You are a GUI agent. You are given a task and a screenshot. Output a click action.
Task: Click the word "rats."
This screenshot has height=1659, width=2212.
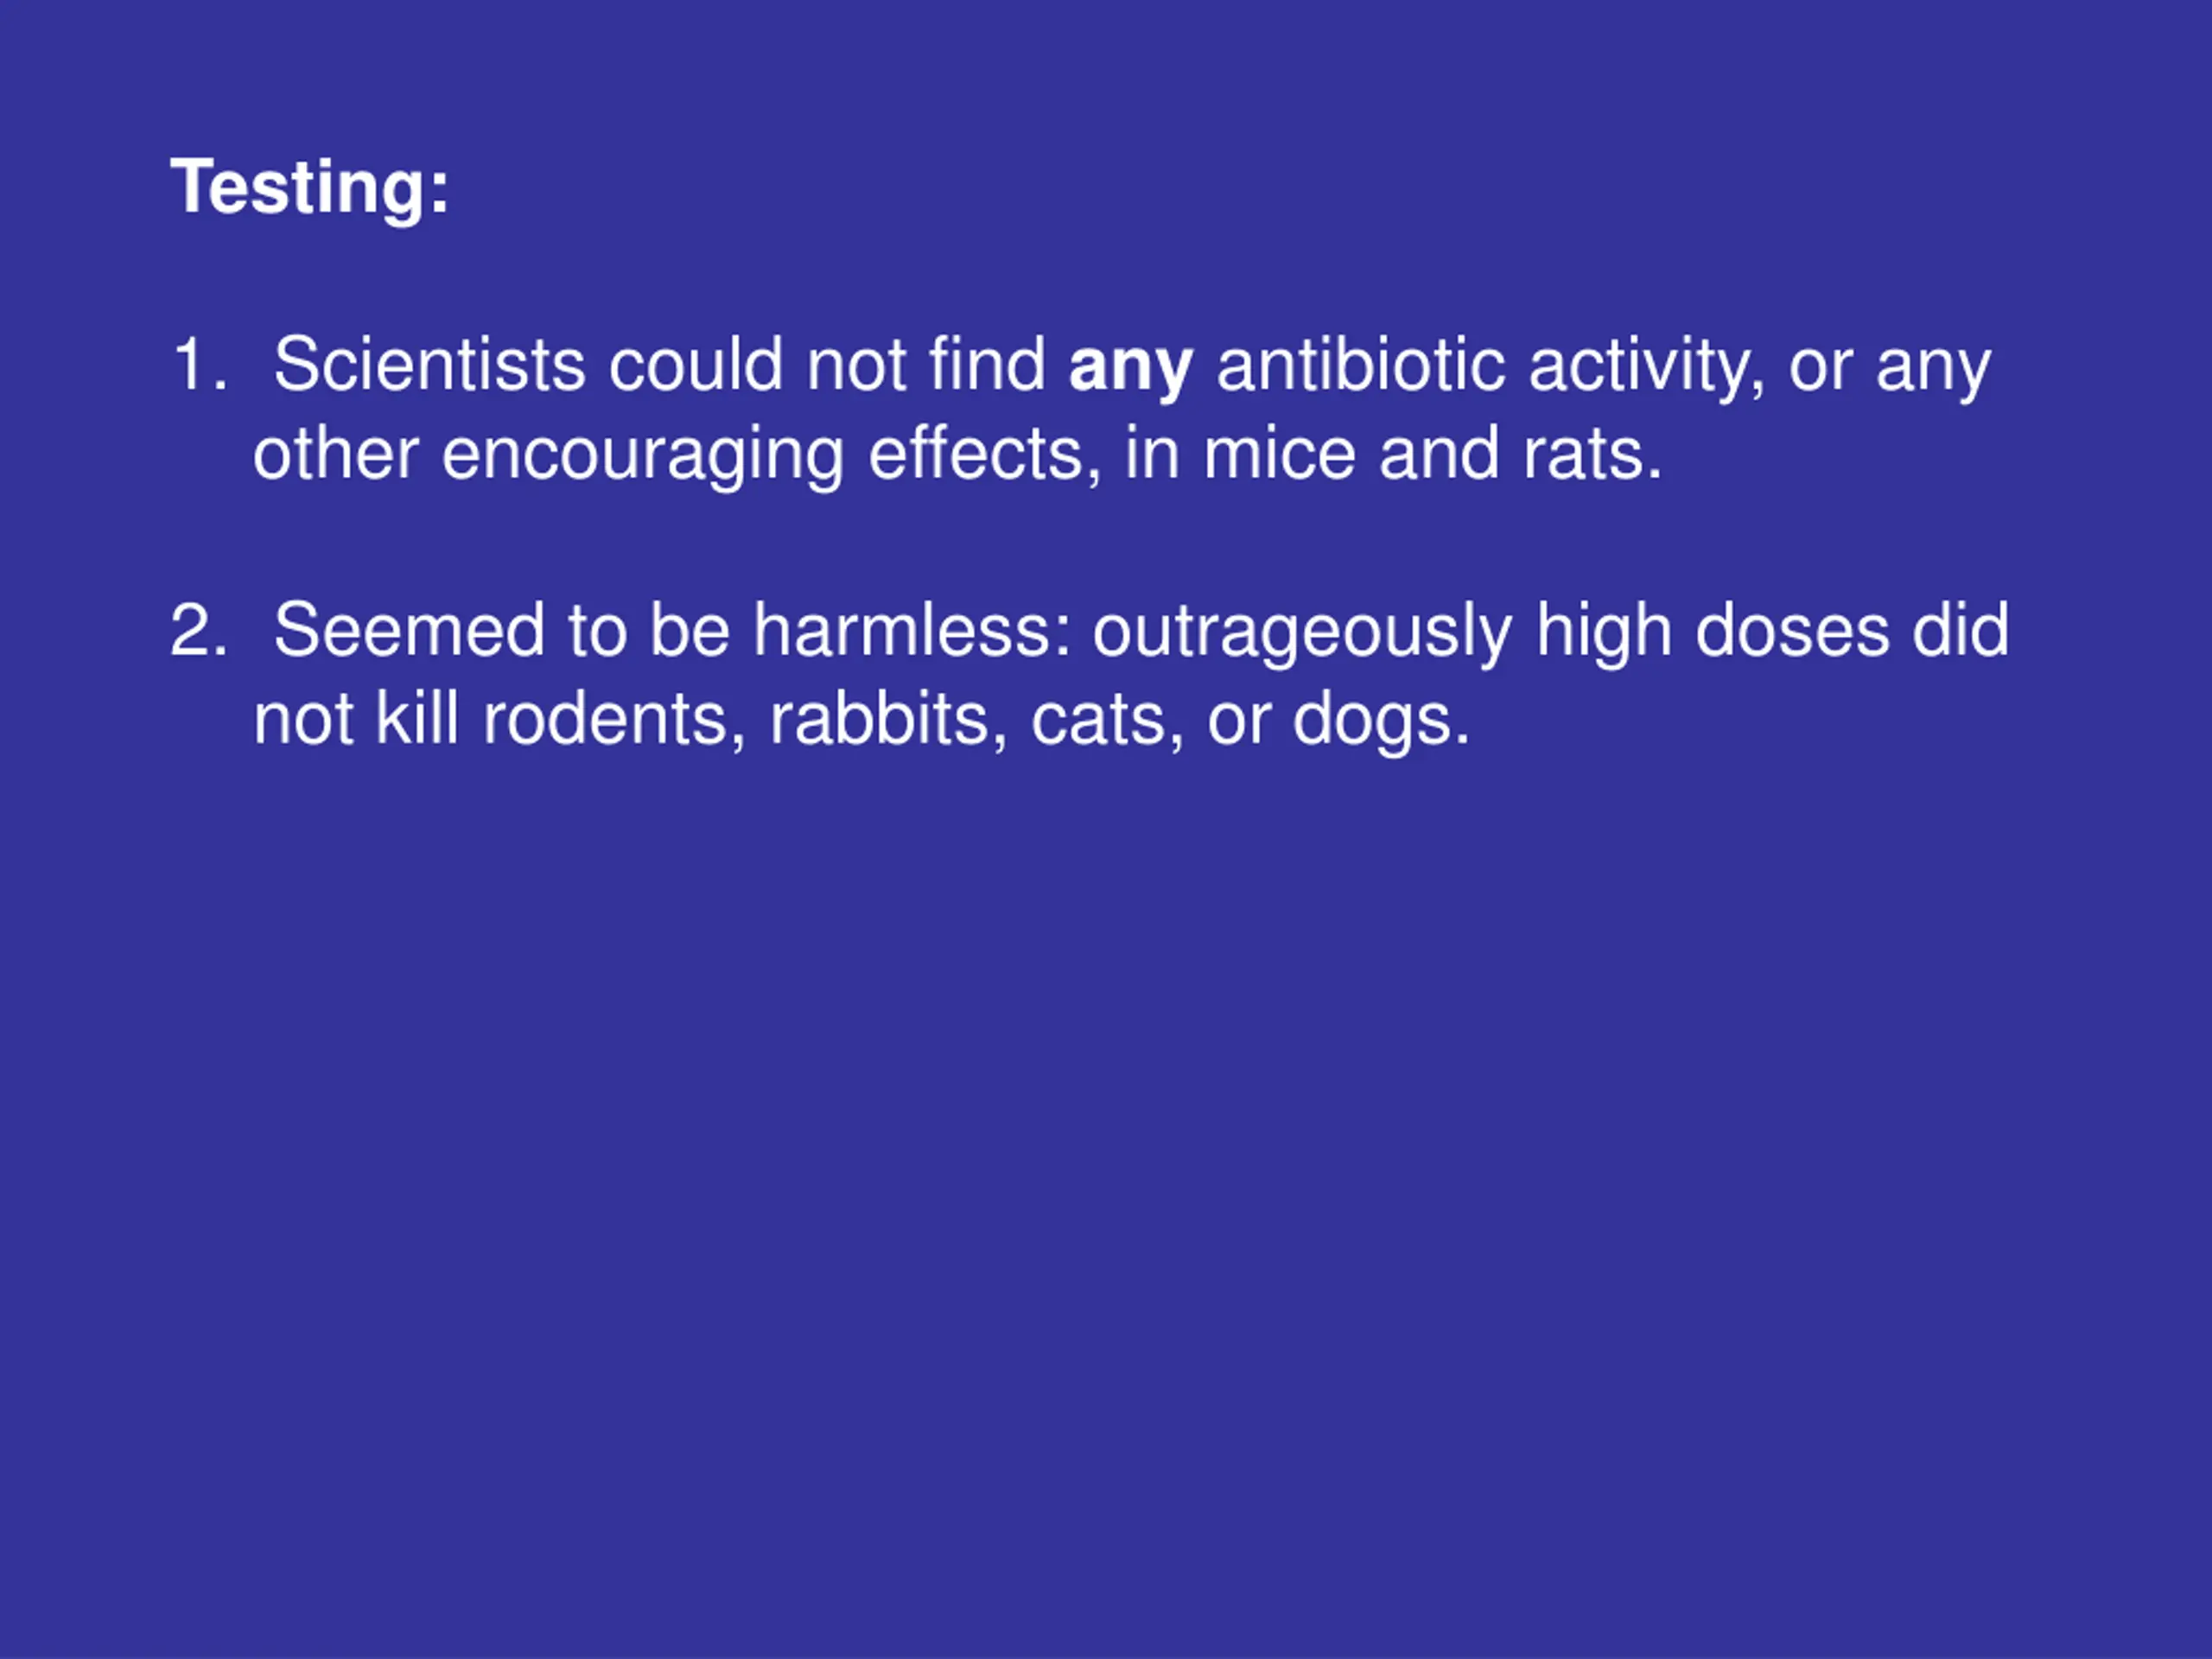pyautogui.click(x=1592, y=455)
